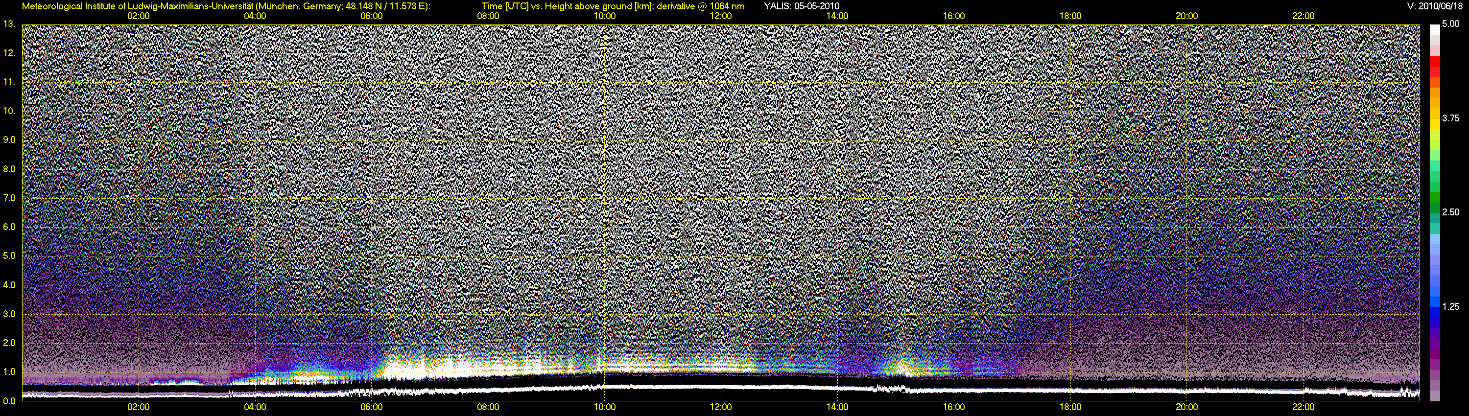Click the 22:00 label on the top time axis
Screen dimensions: 1469x416
pos(1303,16)
